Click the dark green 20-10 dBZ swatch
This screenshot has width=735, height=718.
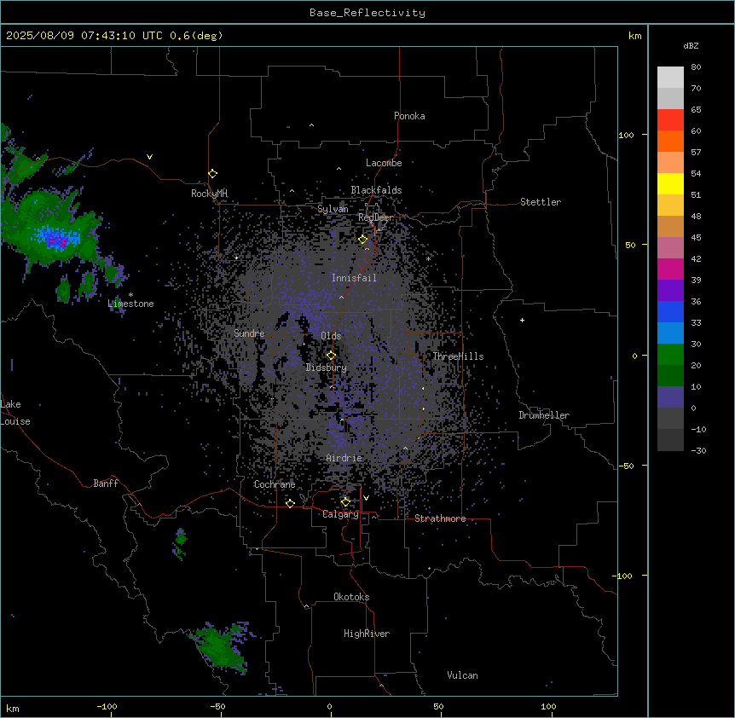coord(670,376)
